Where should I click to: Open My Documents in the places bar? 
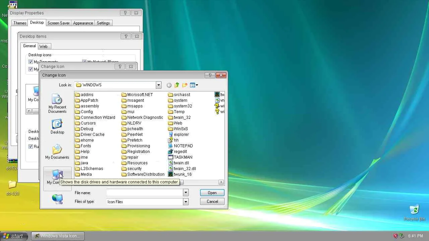click(x=57, y=152)
